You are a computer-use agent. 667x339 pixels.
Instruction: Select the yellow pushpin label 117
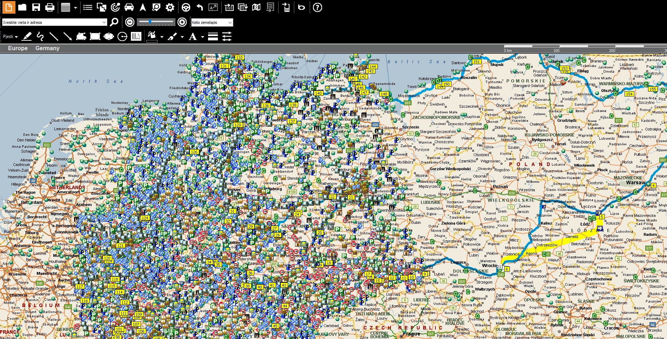tap(80, 287)
